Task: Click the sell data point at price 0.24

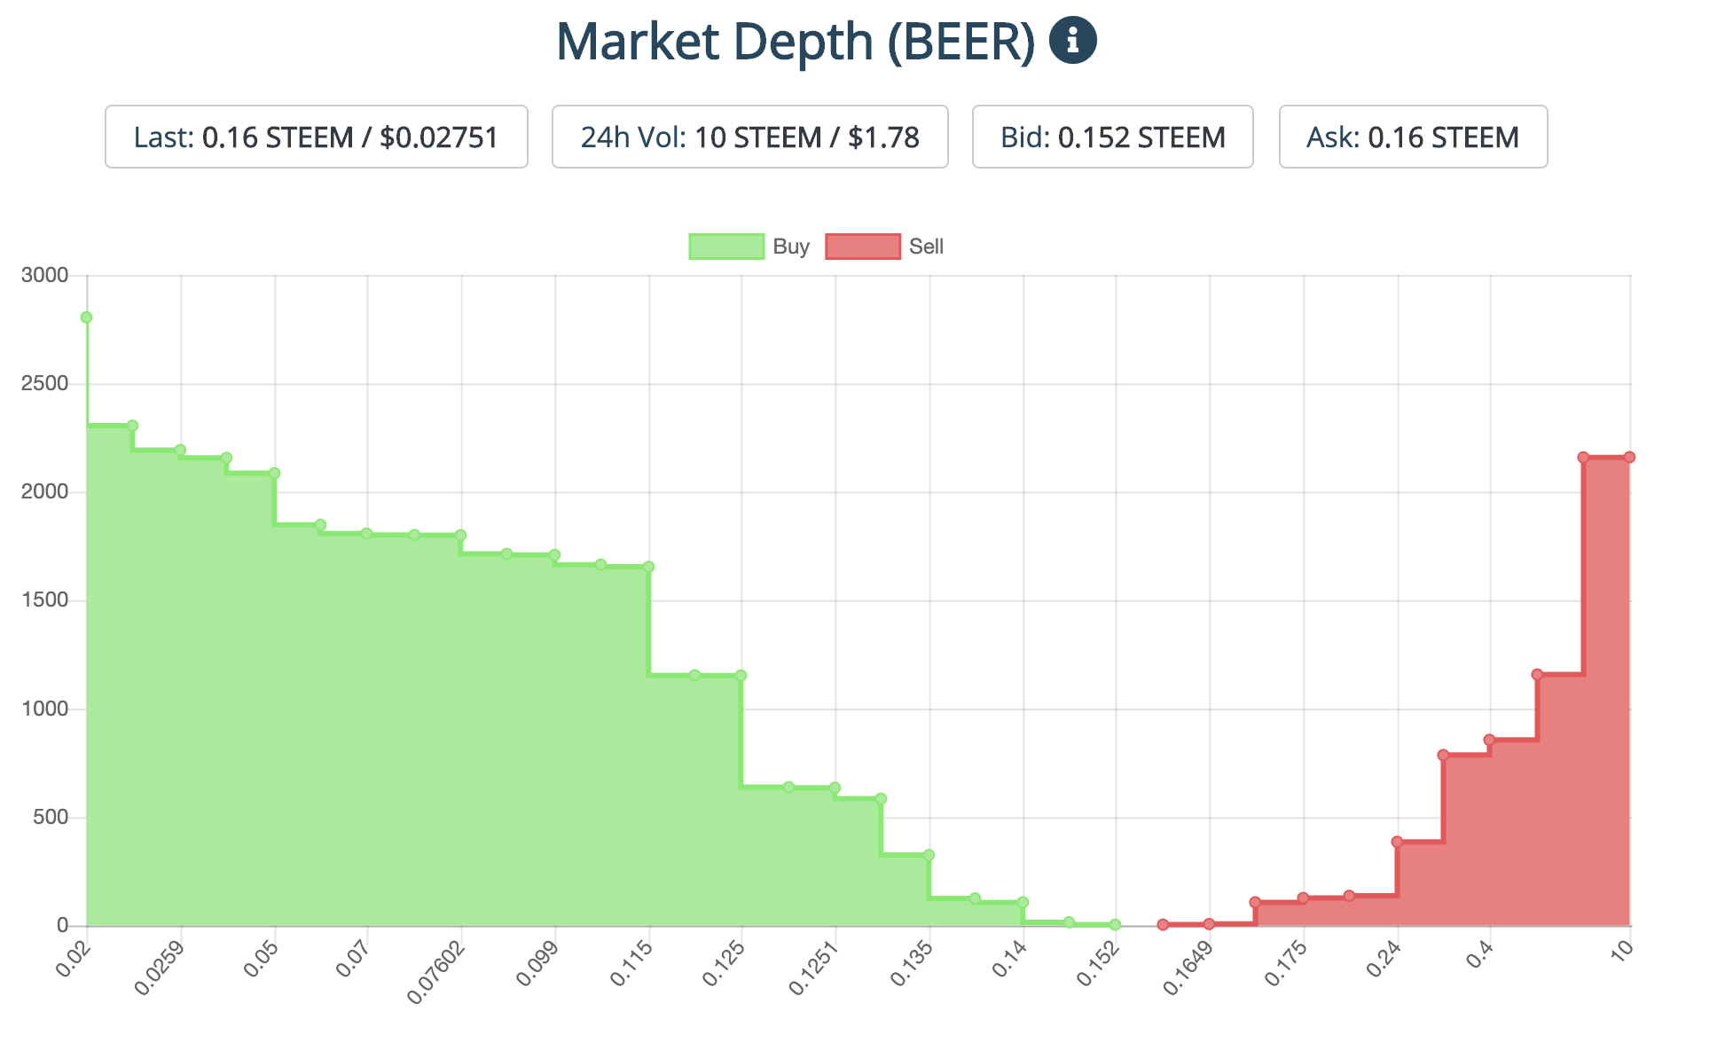Action: [x=1397, y=842]
